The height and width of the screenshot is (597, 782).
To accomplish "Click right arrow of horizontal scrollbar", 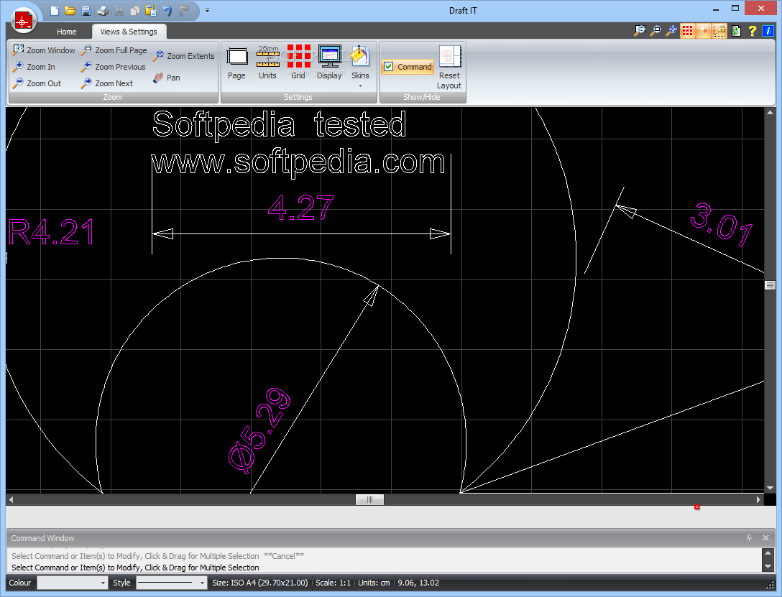I will pyautogui.click(x=758, y=499).
